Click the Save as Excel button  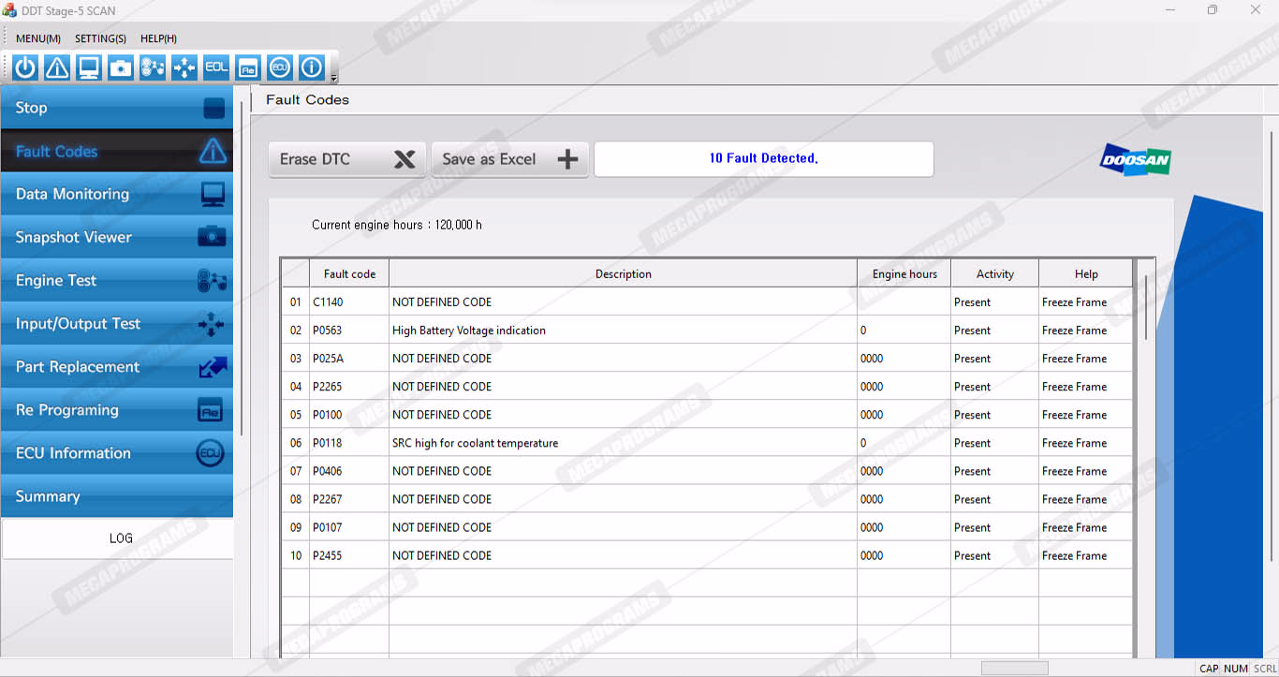509,159
